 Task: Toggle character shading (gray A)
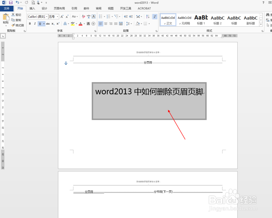point(88,24)
